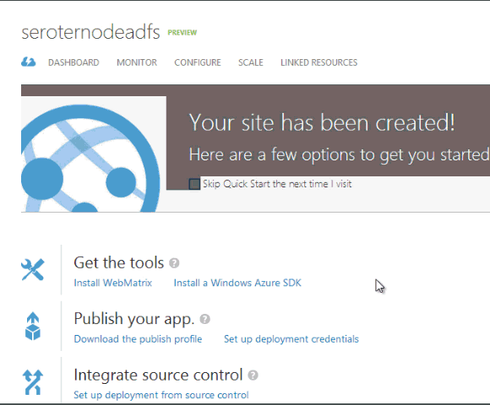Click Download the publish profile link
This screenshot has height=405, width=490.
[138, 339]
